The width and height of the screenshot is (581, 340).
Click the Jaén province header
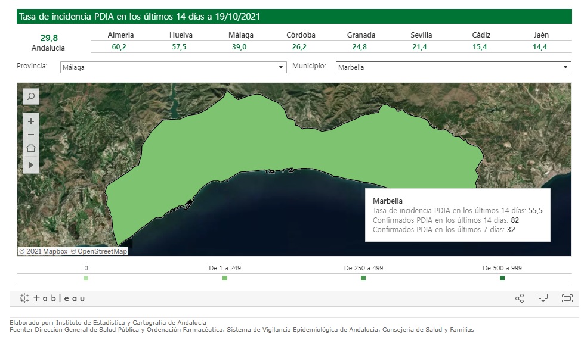click(x=541, y=35)
